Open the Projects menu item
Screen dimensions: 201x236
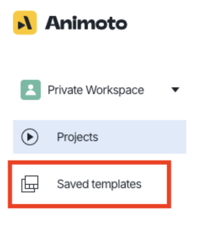(x=100, y=137)
